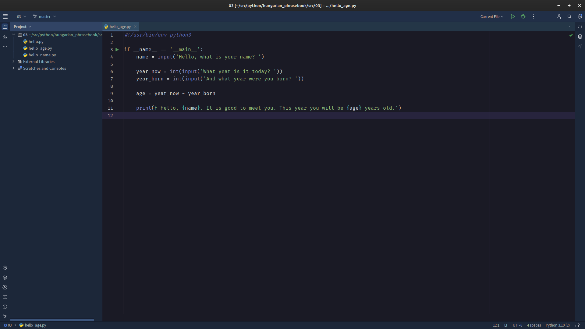Click year_born variable on line 7

point(150,79)
